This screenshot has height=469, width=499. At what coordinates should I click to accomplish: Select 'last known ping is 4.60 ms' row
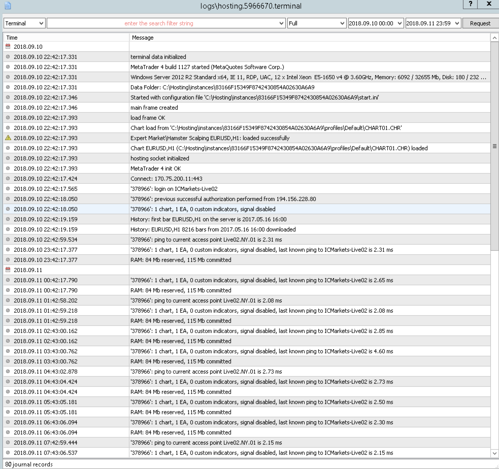(247, 351)
